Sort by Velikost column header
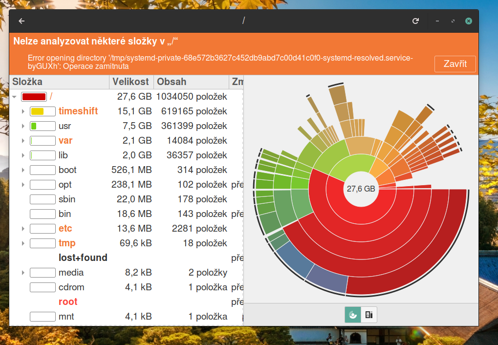Image resolution: width=498 pixels, height=345 pixels. coord(131,82)
